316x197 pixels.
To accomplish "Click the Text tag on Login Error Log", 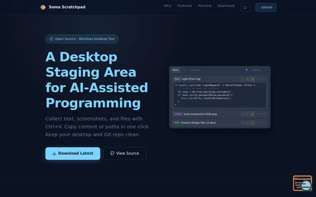I will click(177, 79).
